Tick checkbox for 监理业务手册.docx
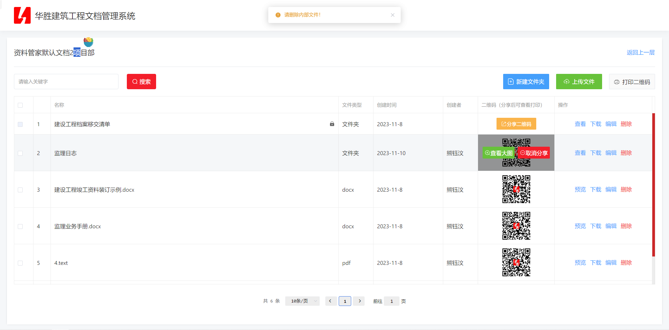 (x=20, y=227)
